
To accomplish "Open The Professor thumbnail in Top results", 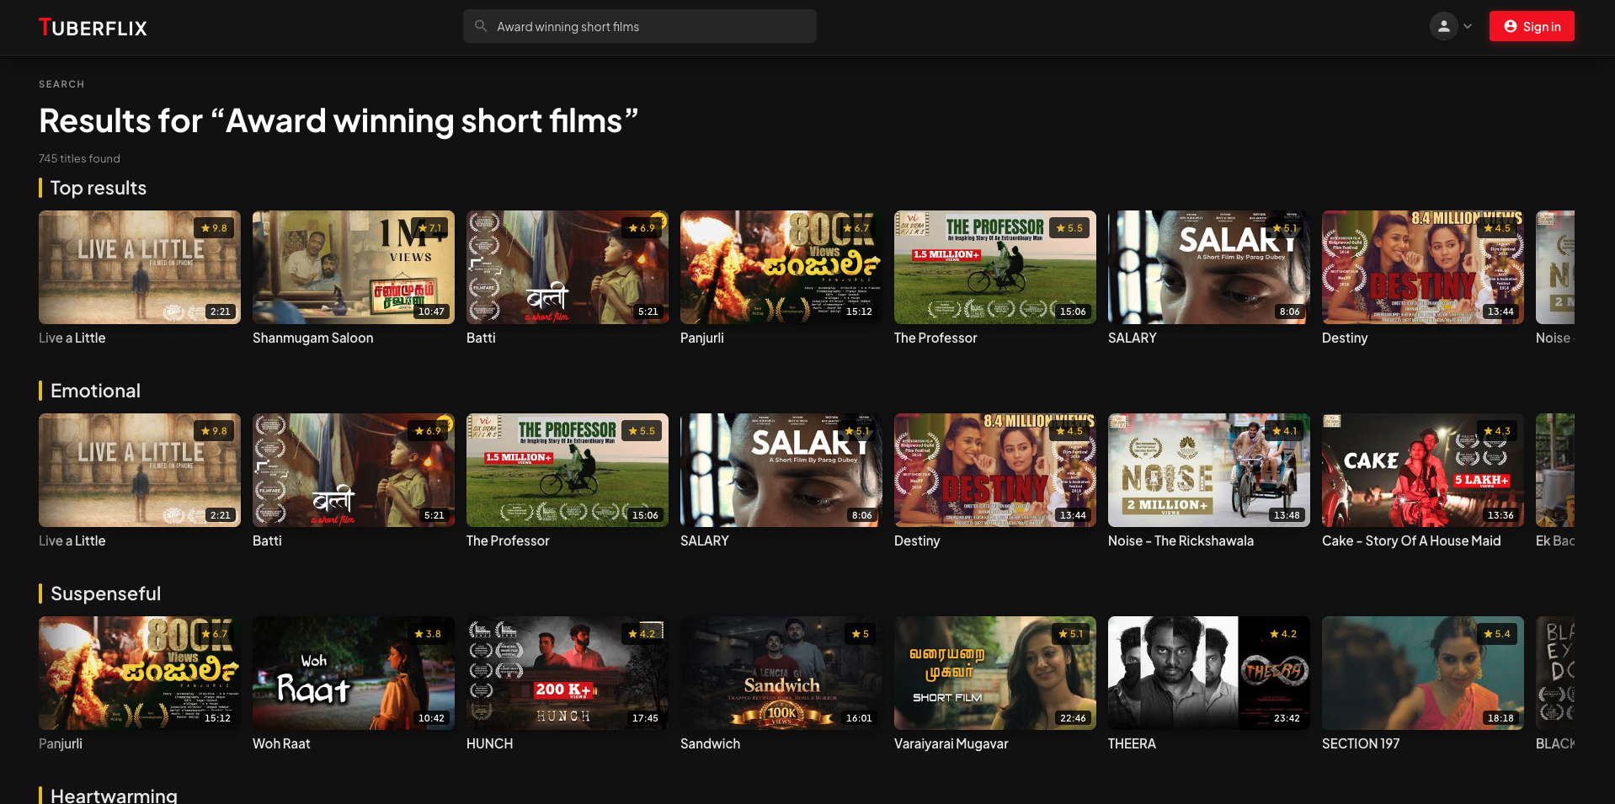I will pyautogui.click(x=995, y=267).
